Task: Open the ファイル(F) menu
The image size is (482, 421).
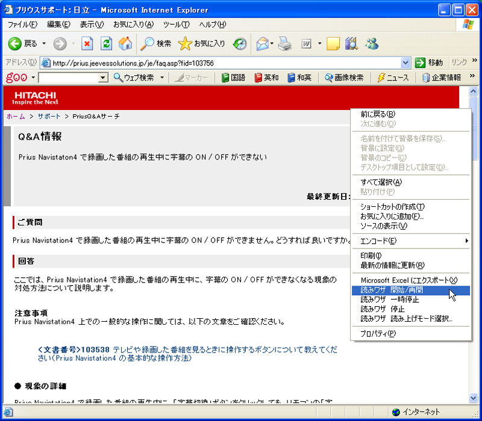Action: coord(22,25)
